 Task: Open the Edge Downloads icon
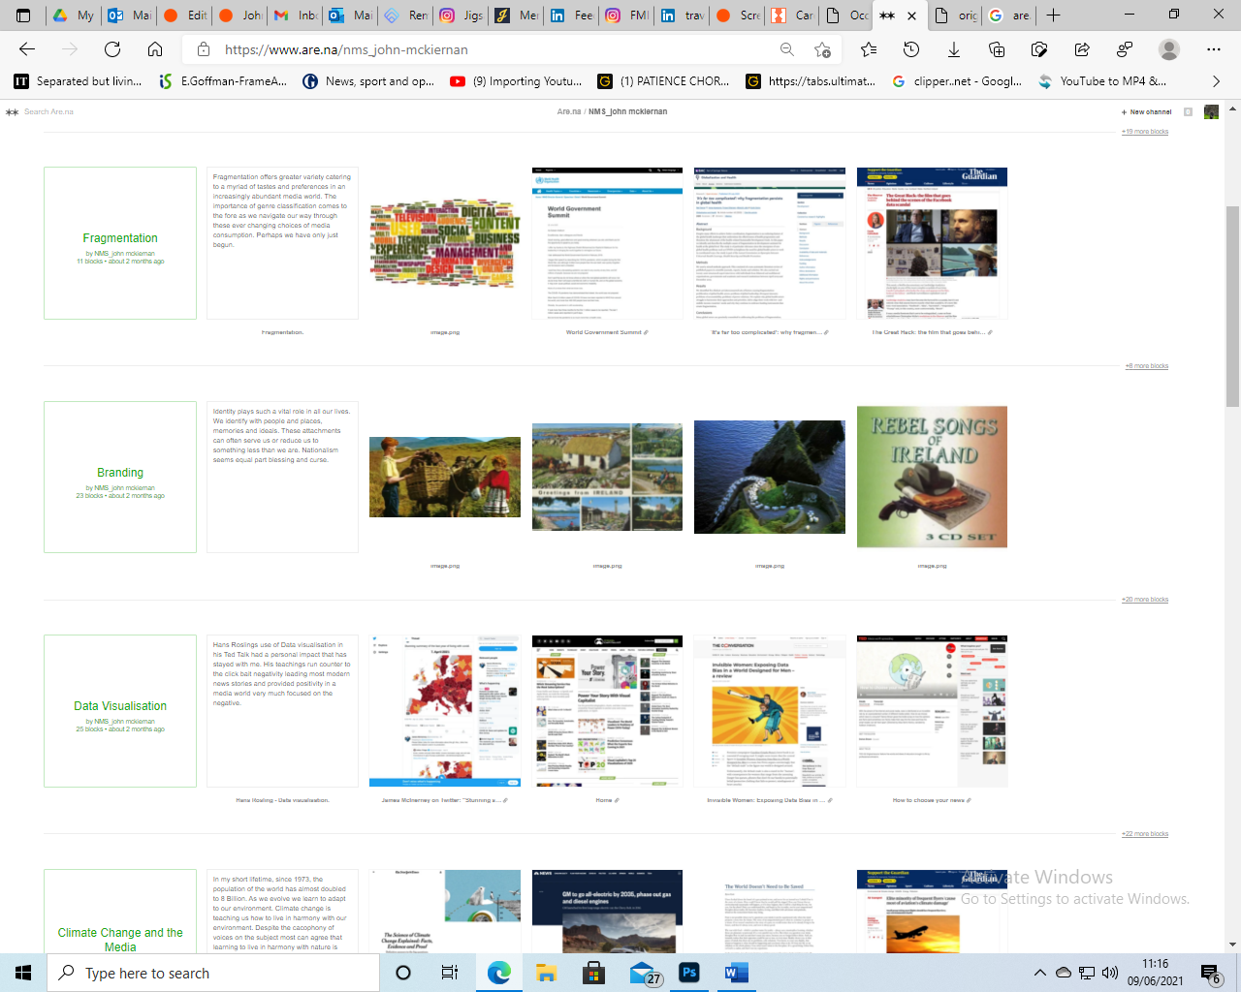tap(954, 49)
